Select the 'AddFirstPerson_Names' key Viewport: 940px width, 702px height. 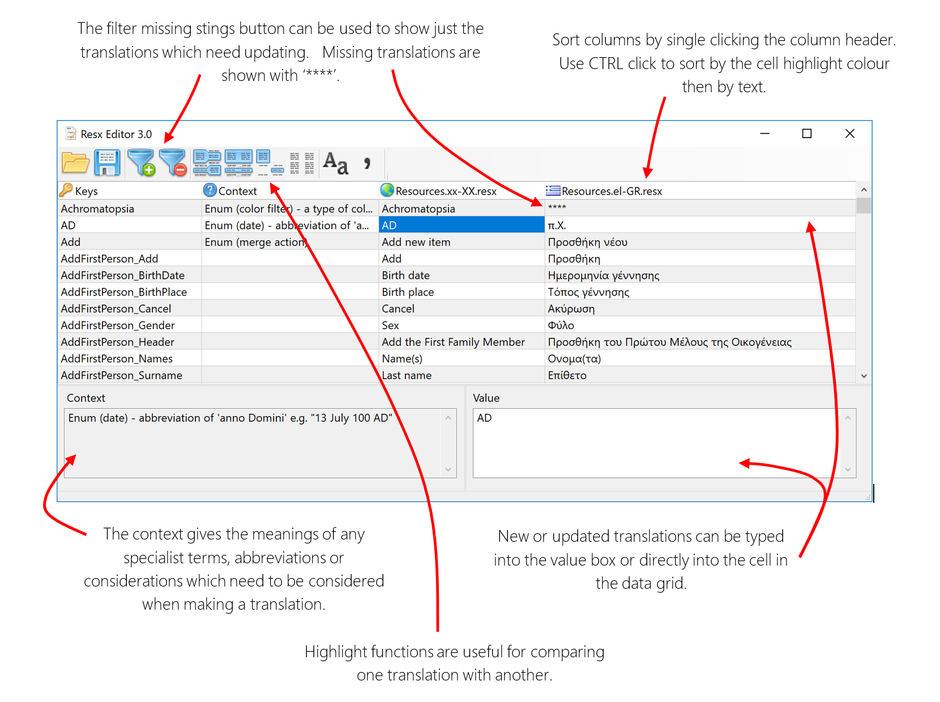(130, 358)
